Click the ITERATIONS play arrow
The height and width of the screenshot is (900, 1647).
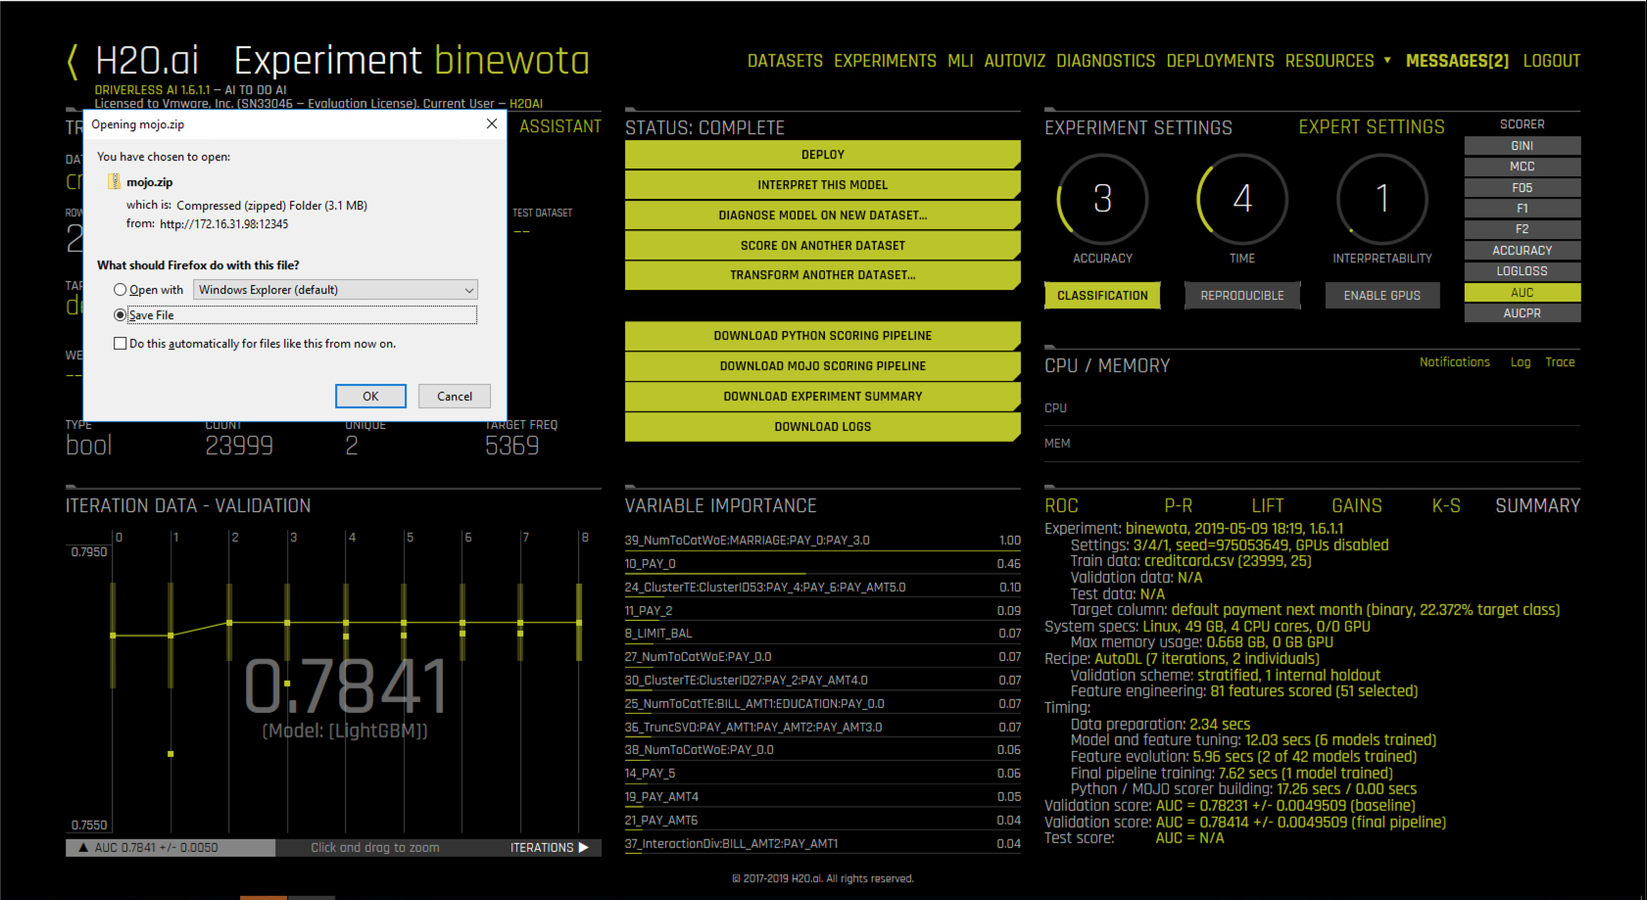tap(584, 848)
